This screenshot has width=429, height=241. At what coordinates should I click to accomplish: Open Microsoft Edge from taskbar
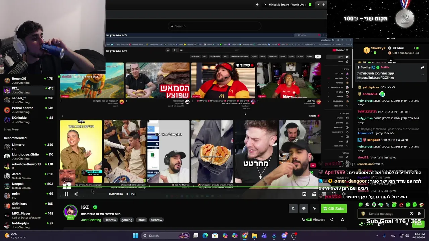coord(205,236)
